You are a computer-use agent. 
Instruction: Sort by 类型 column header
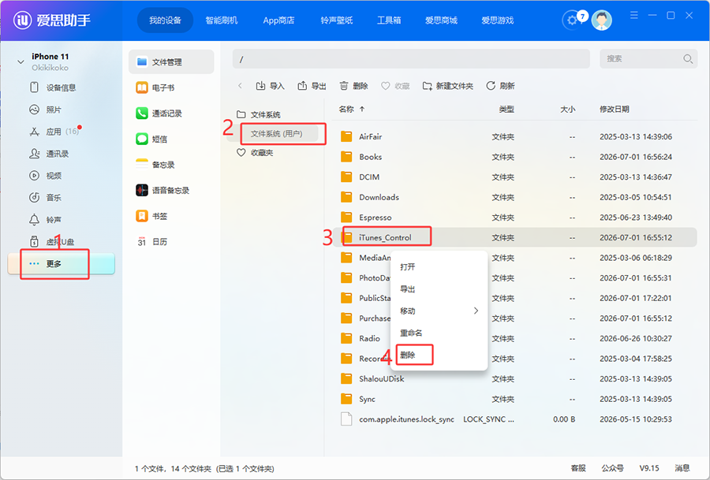[x=506, y=109]
